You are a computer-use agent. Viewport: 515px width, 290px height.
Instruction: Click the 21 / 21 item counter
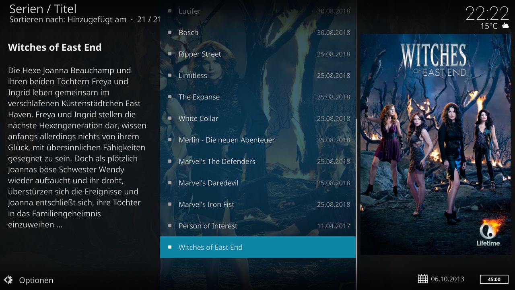pos(149,19)
